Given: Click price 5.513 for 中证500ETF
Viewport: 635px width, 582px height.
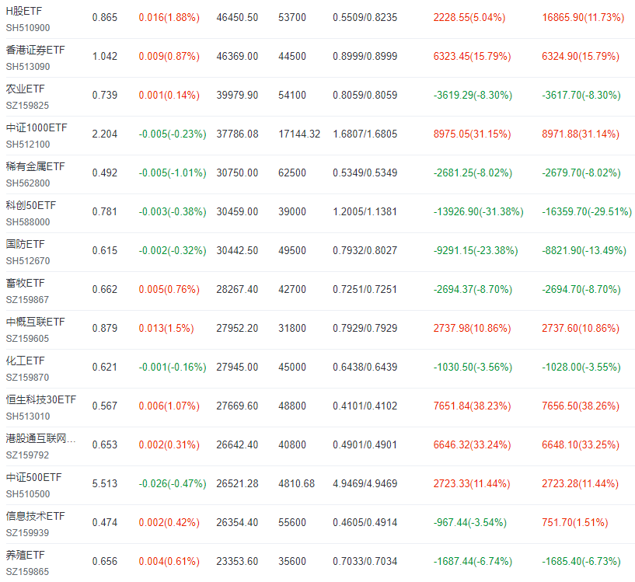Looking at the screenshot, I should (x=104, y=484).
